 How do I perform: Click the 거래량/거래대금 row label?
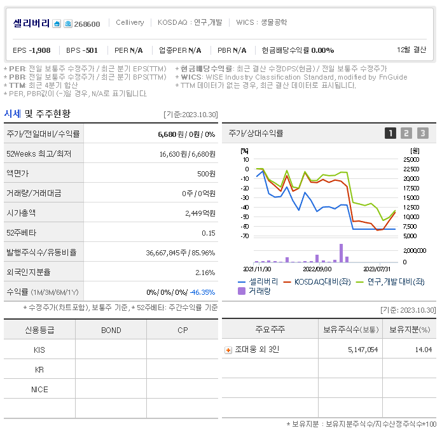[x=34, y=194]
